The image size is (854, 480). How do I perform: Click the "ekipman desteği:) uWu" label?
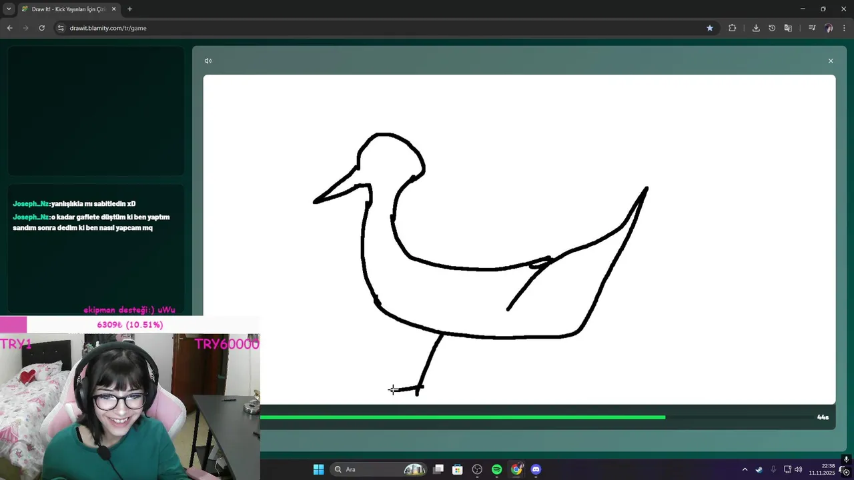(129, 310)
